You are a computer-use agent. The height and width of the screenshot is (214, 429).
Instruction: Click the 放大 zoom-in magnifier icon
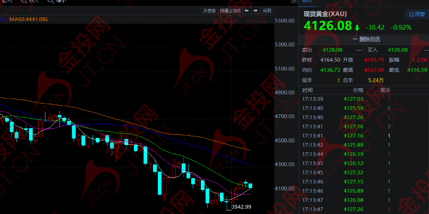click(24, 1)
